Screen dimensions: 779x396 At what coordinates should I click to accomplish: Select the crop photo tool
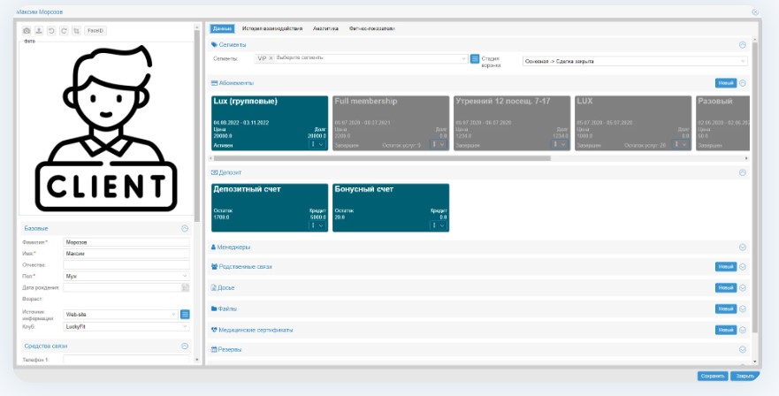pos(76,31)
